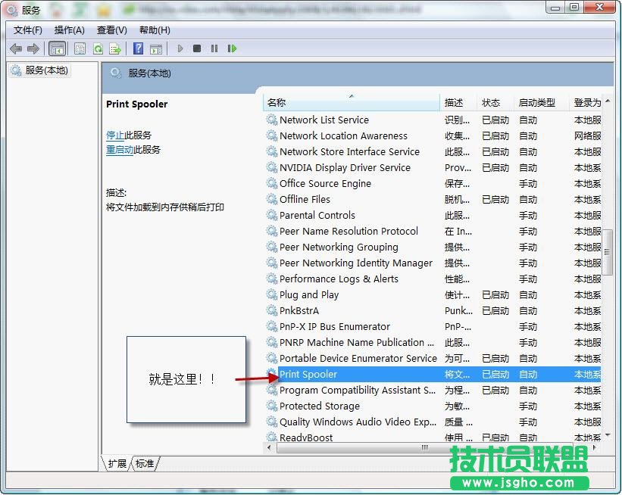This screenshot has width=622, height=495.
Task: Click the Refresh icon
Action: click(97, 48)
